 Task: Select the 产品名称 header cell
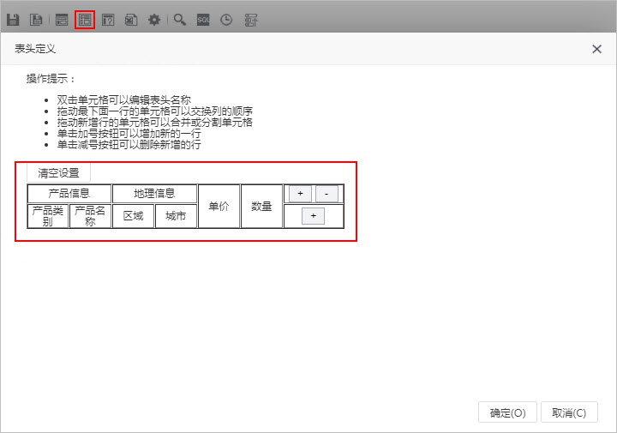[90, 216]
